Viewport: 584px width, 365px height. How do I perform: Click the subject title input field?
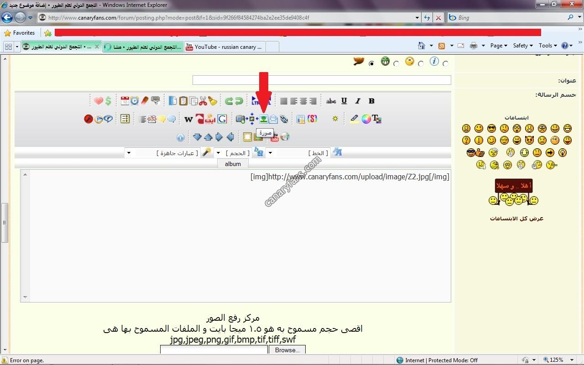click(322, 80)
